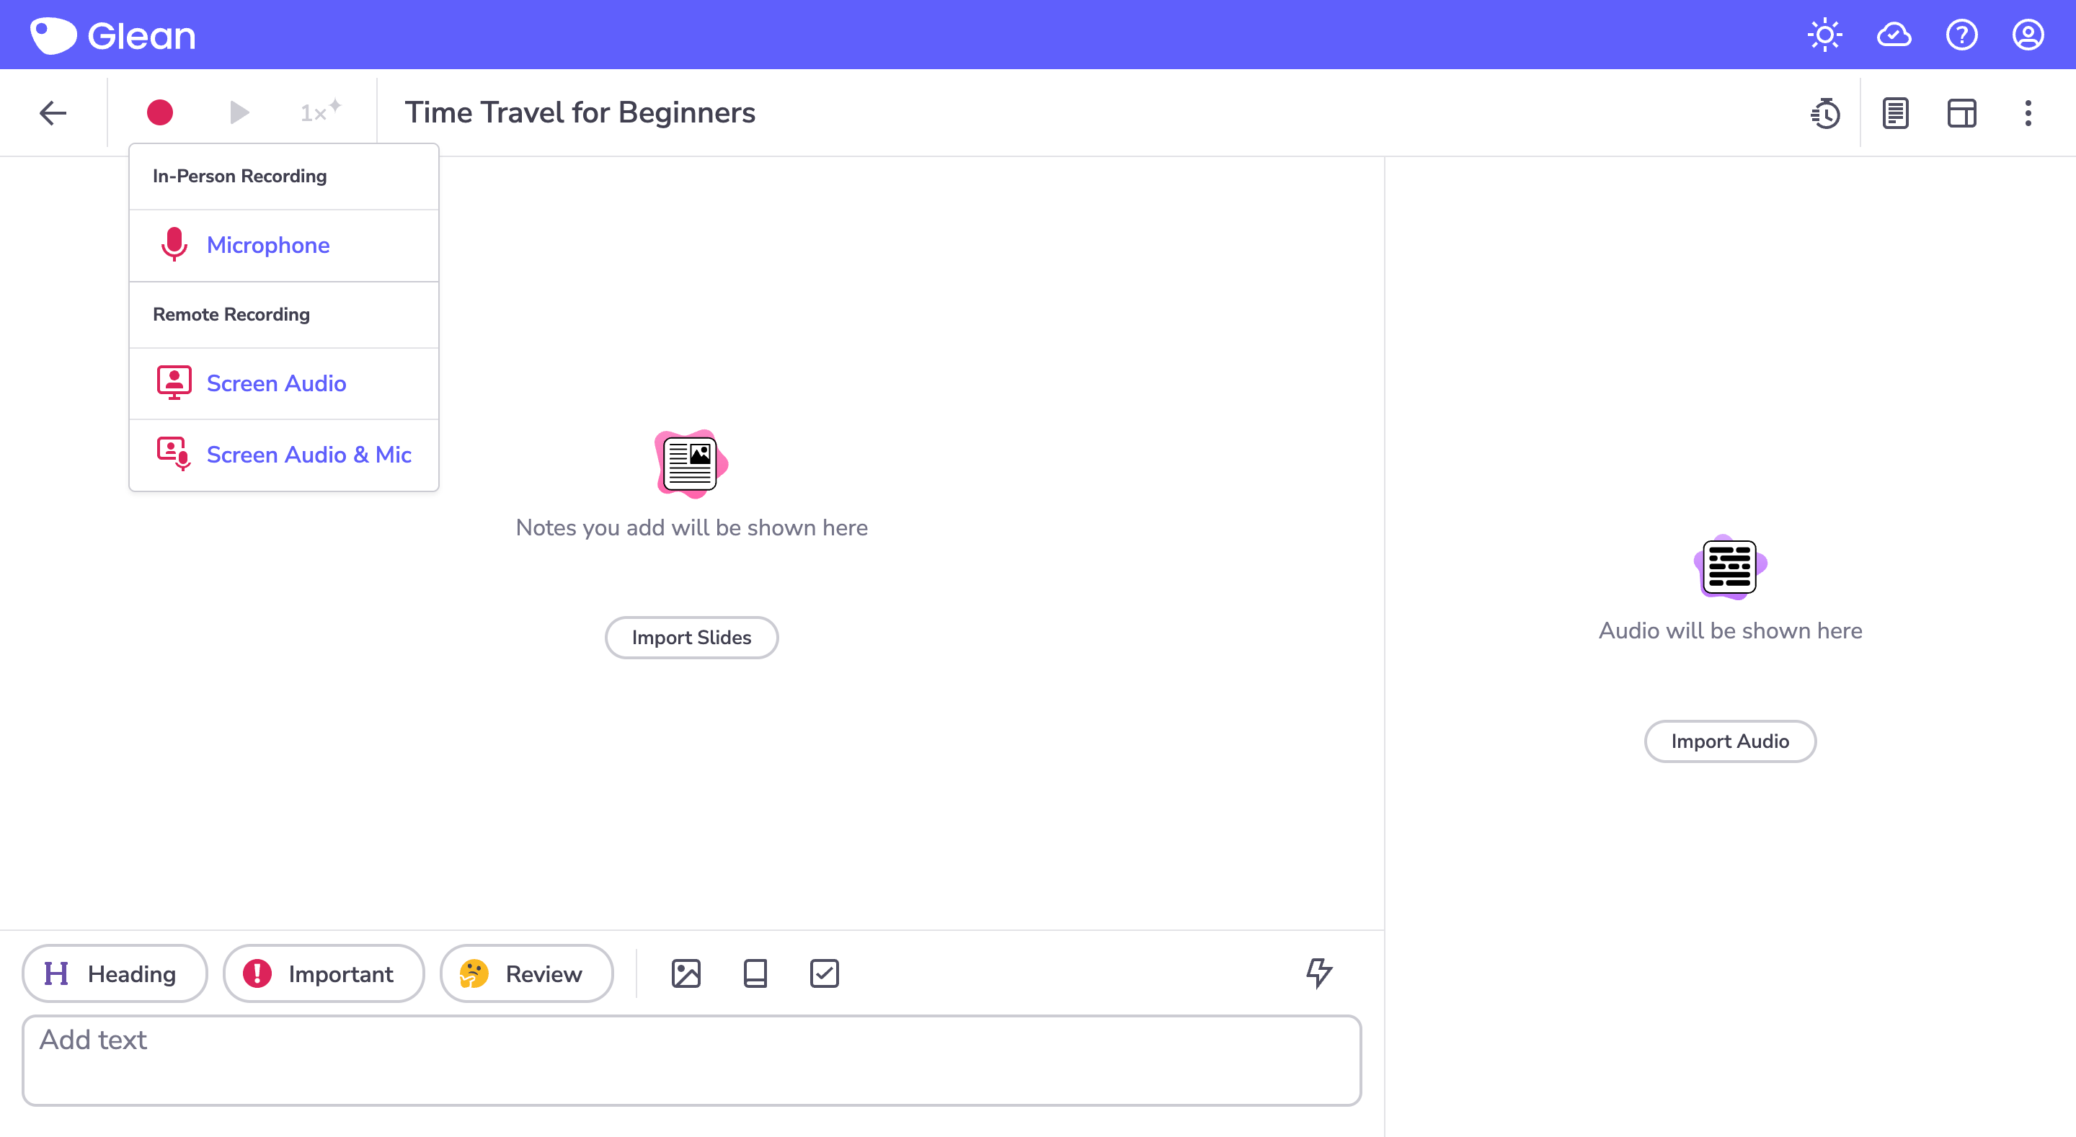This screenshot has height=1137, width=2076.
Task: Select Screen Audio & Mic option
Action: pos(284,455)
